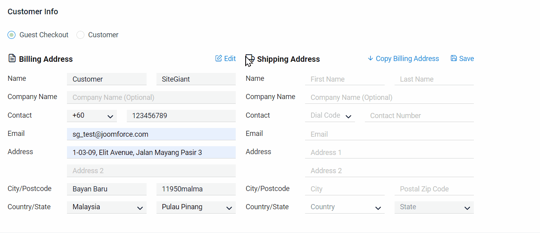Select the shipping Contact Number field
Screen dimensions: 540x233
coord(419,116)
